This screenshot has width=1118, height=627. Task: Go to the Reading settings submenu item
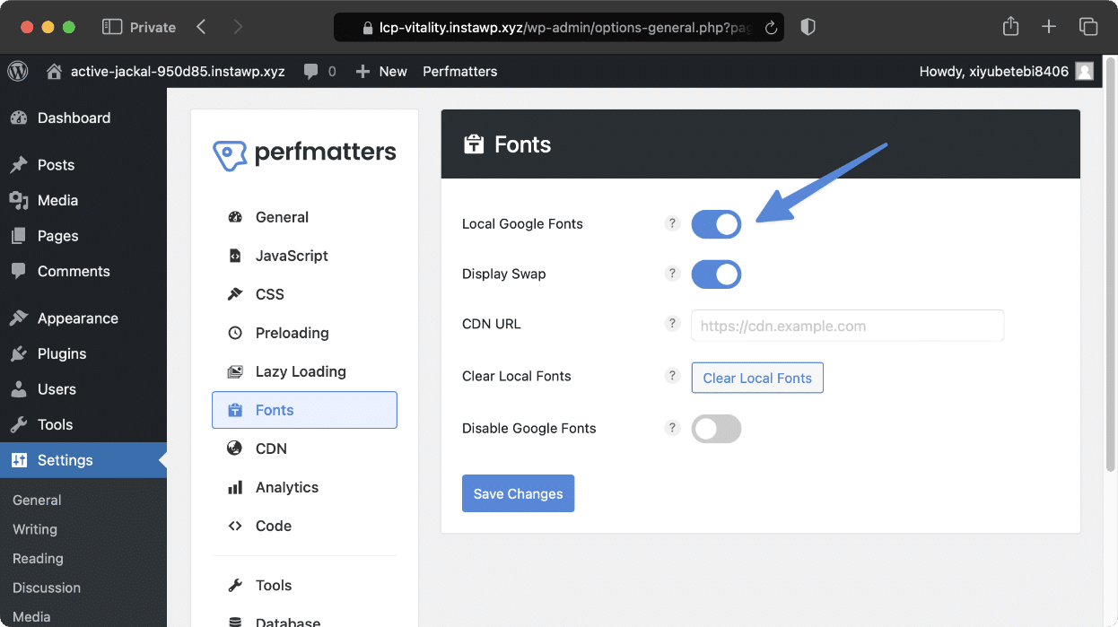[37, 558]
